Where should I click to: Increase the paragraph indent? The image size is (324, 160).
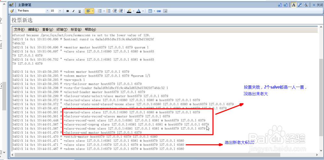pyautogui.click(x=121, y=11)
